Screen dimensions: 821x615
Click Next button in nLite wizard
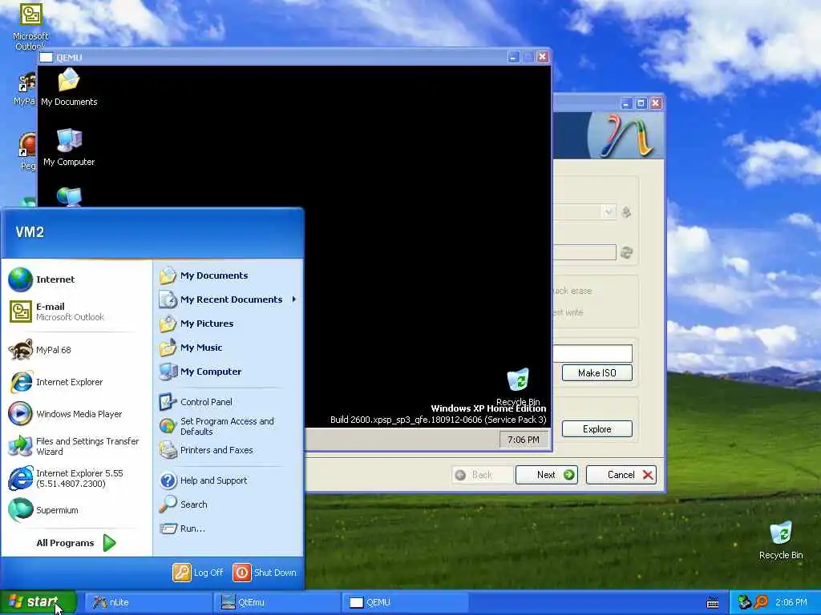547,475
